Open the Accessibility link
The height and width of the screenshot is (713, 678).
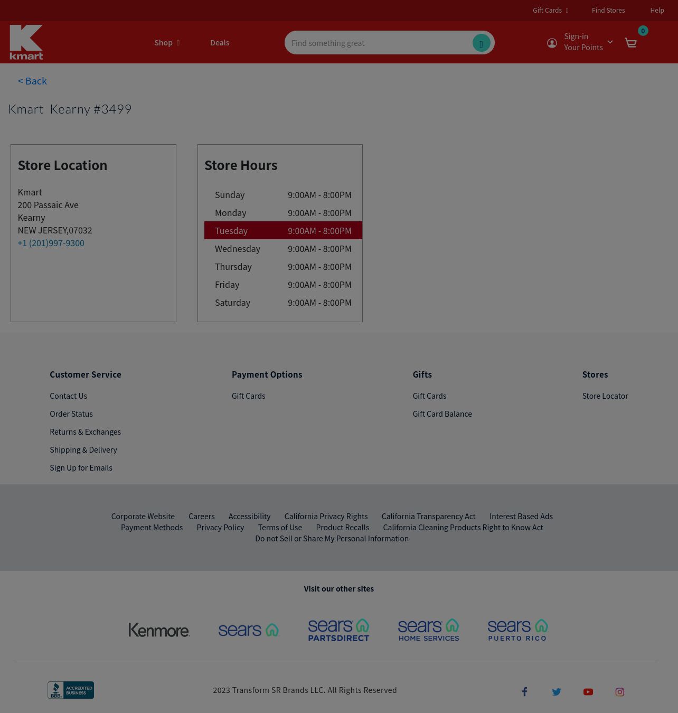point(250,516)
